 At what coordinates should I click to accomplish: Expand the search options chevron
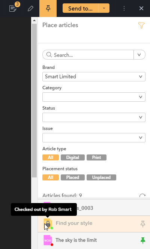(139, 55)
